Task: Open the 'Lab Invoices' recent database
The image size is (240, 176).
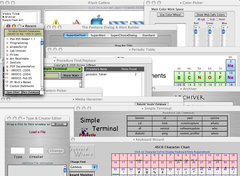Action: tap(23, 51)
